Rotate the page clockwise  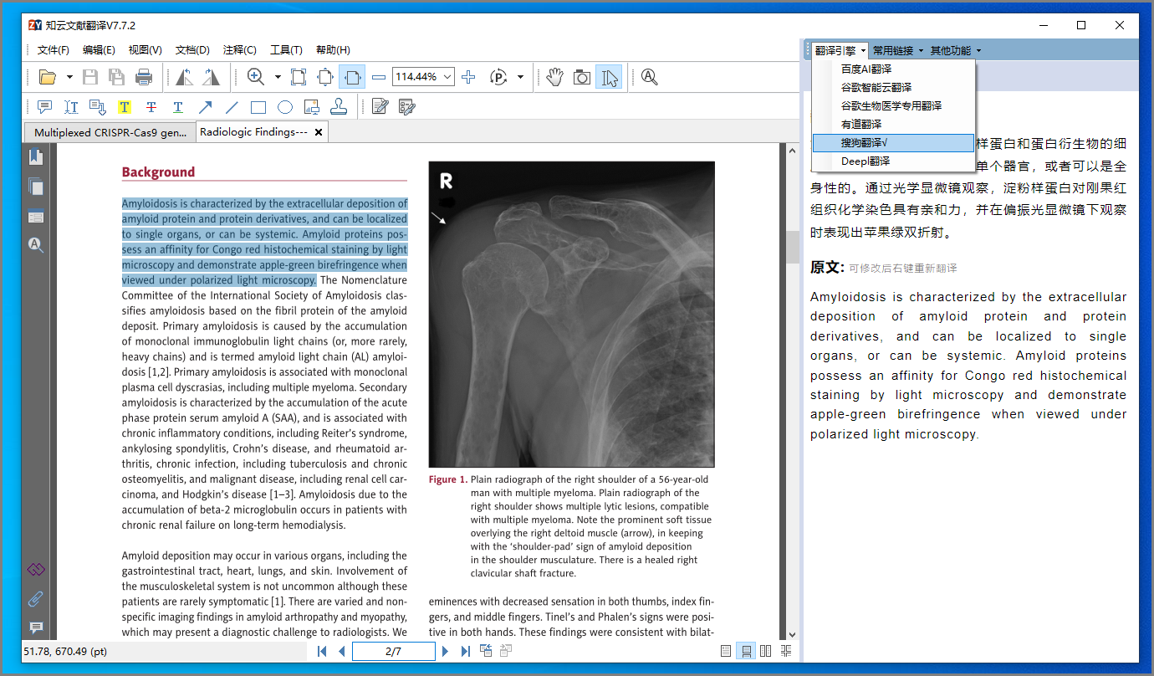211,77
